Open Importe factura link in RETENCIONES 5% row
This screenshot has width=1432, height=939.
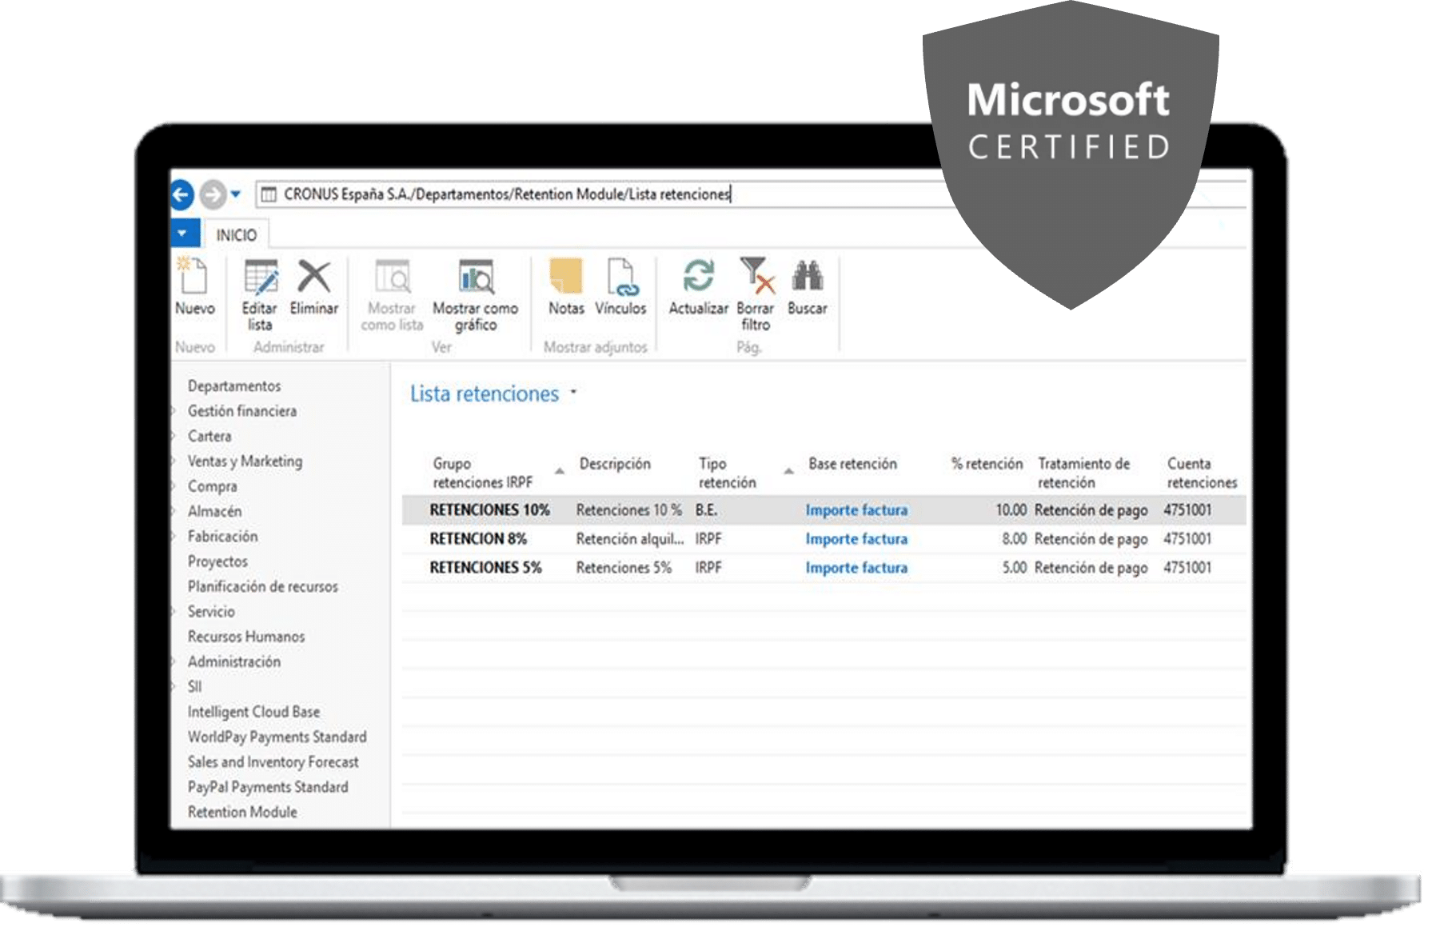pyautogui.click(x=856, y=568)
